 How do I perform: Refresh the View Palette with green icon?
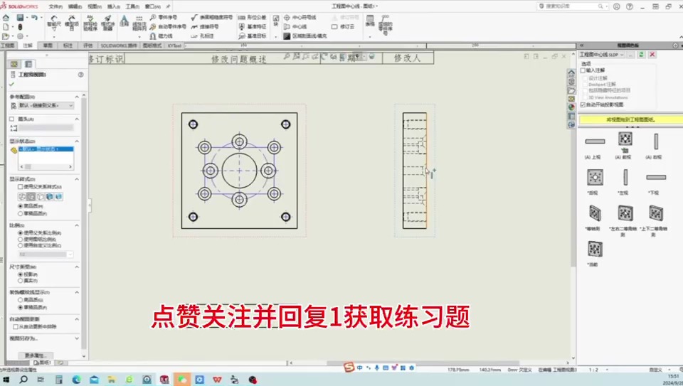(x=641, y=55)
